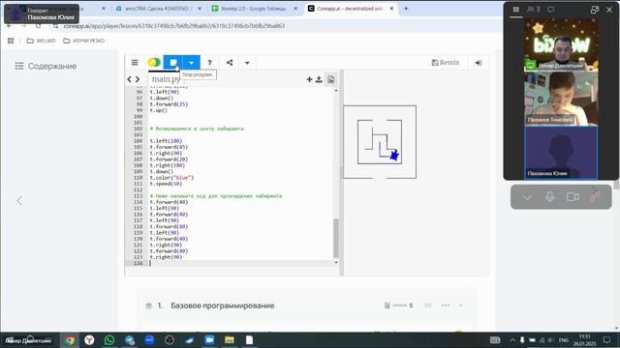The height and width of the screenshot is (348, 620).
Task: Open WhatsApp from the taskbar
Action: click(x=109, y=339)
